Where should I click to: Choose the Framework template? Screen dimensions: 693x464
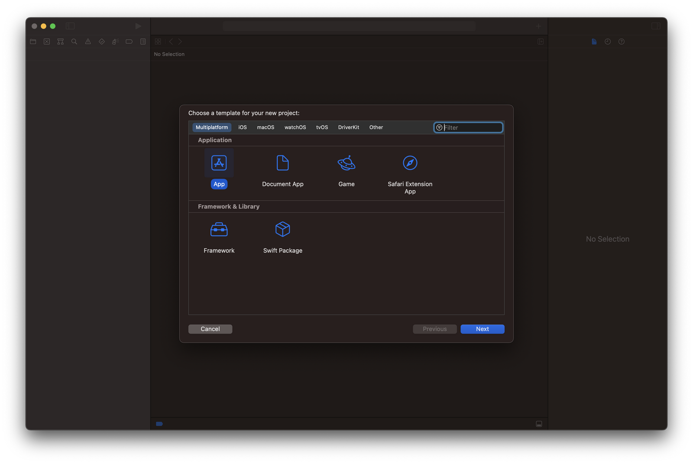(219, 235)
